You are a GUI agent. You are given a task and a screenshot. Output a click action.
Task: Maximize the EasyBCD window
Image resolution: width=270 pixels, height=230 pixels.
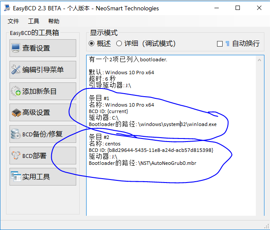[x=238, y=8]
